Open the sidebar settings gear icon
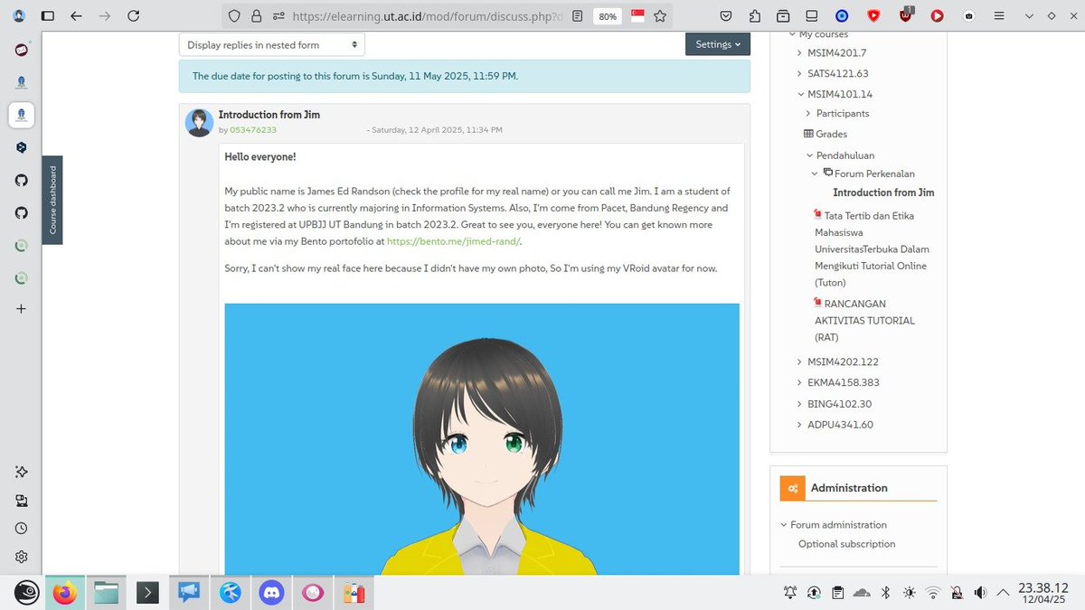1085x610 pixels. click(22, 557)
